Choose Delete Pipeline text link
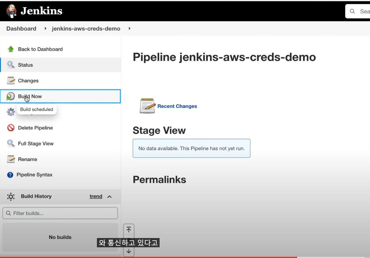Screen dimensions: 370x258 point(35,128)
